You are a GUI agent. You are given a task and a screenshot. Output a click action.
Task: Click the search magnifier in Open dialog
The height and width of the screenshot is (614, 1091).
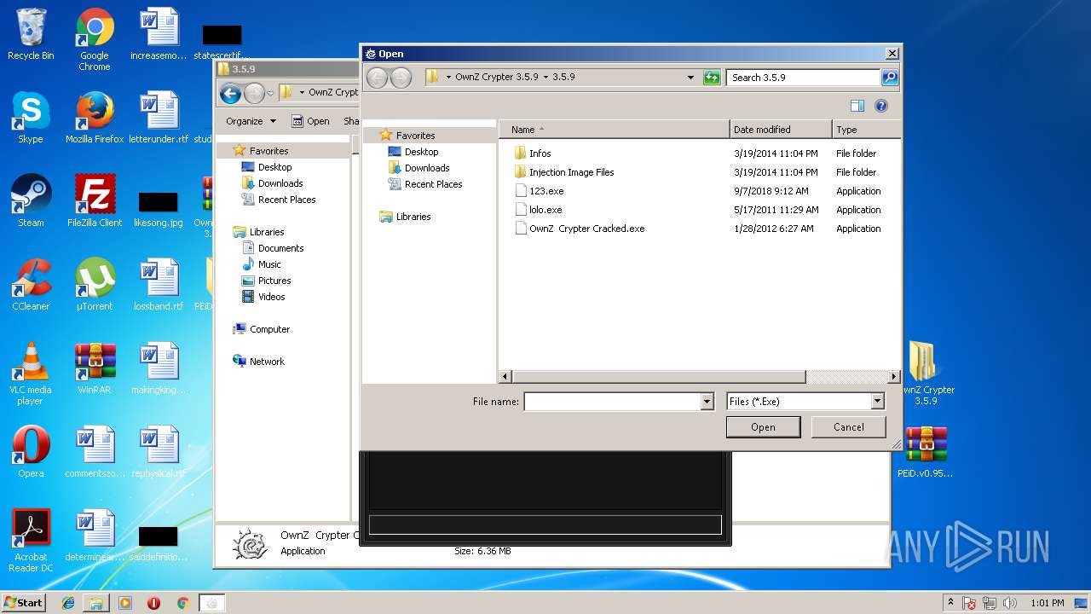[x=889, y=78]
